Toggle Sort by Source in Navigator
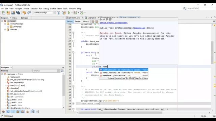 click(x=37, y=112)
